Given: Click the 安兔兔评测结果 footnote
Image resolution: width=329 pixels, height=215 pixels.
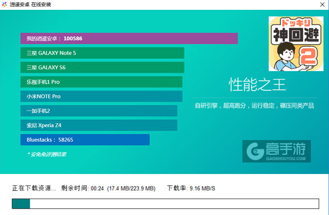Looking at the screenshot, I should pyautogui.click(x=47, y=154).
